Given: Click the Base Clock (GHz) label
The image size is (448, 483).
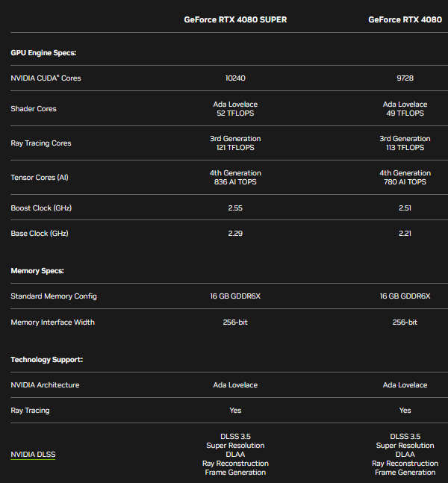Looking at the screenshot, I should (x=40, y=233).
